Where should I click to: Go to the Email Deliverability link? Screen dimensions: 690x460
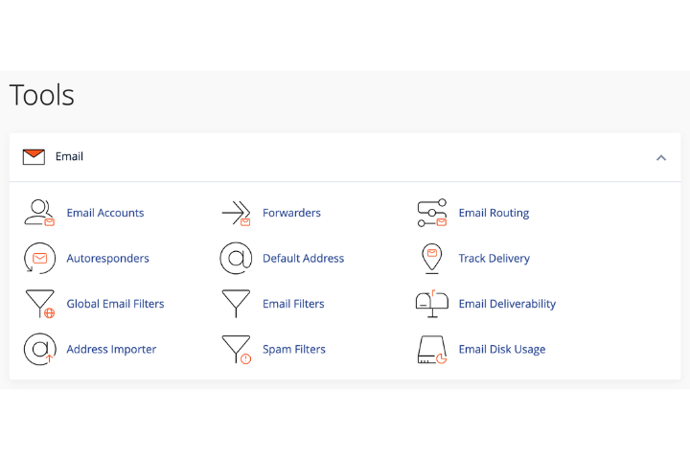(x=507, y=304)
